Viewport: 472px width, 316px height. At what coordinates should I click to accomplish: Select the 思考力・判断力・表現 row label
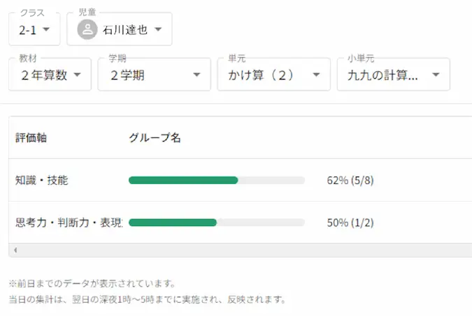pos(69,223)
